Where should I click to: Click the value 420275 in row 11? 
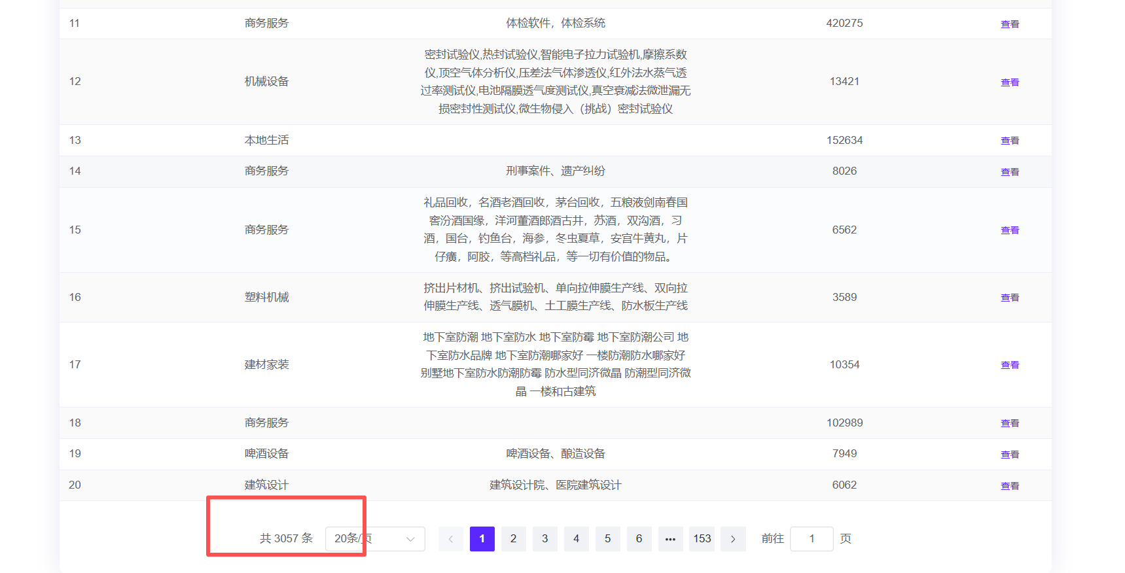coord(844,23)
